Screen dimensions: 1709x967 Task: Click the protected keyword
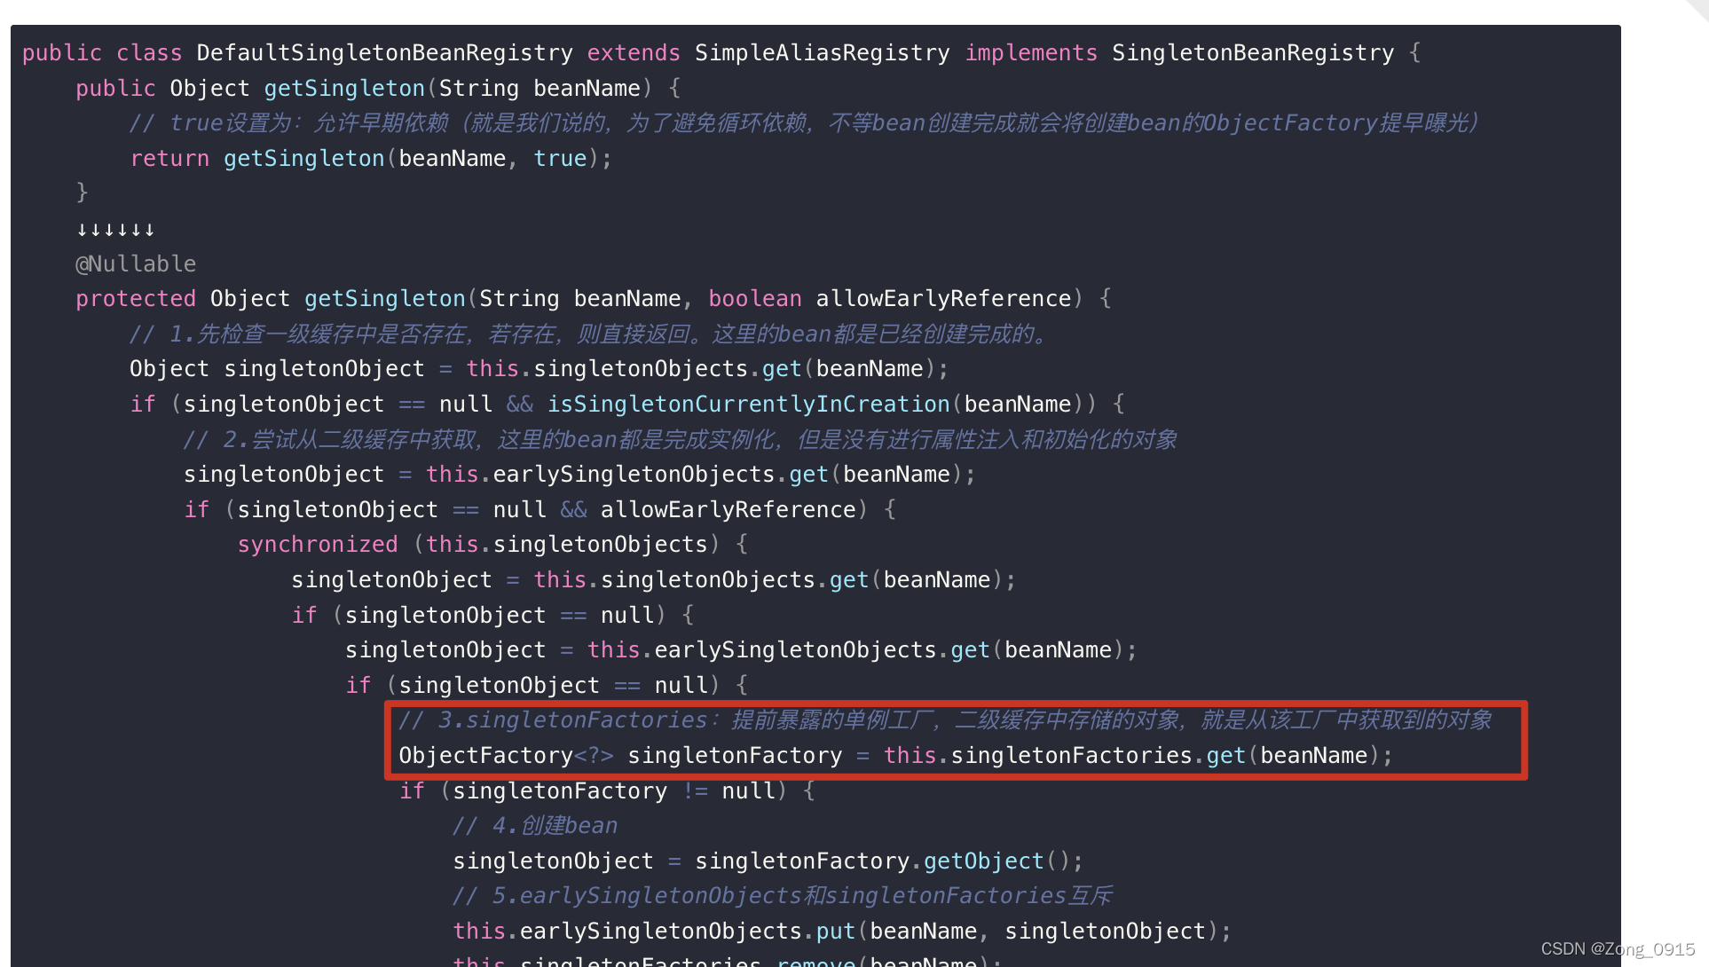[x=135, y=299]
